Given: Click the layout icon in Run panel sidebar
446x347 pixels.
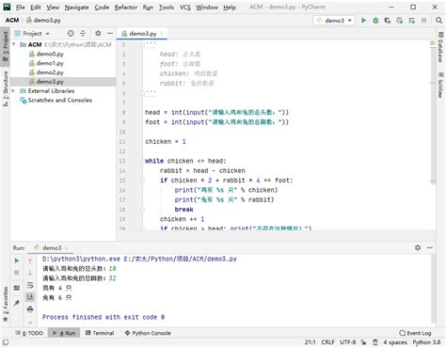Looking at the screenshot, I should [17, 288].
